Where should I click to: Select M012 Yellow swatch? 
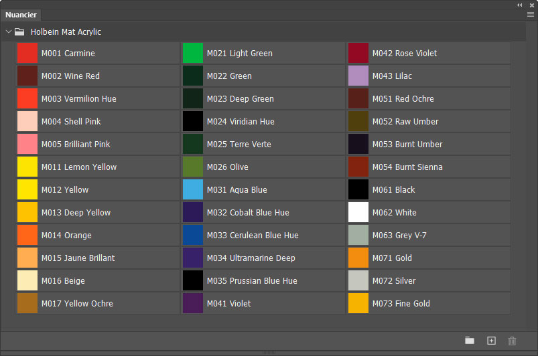(x=27, y=189)
